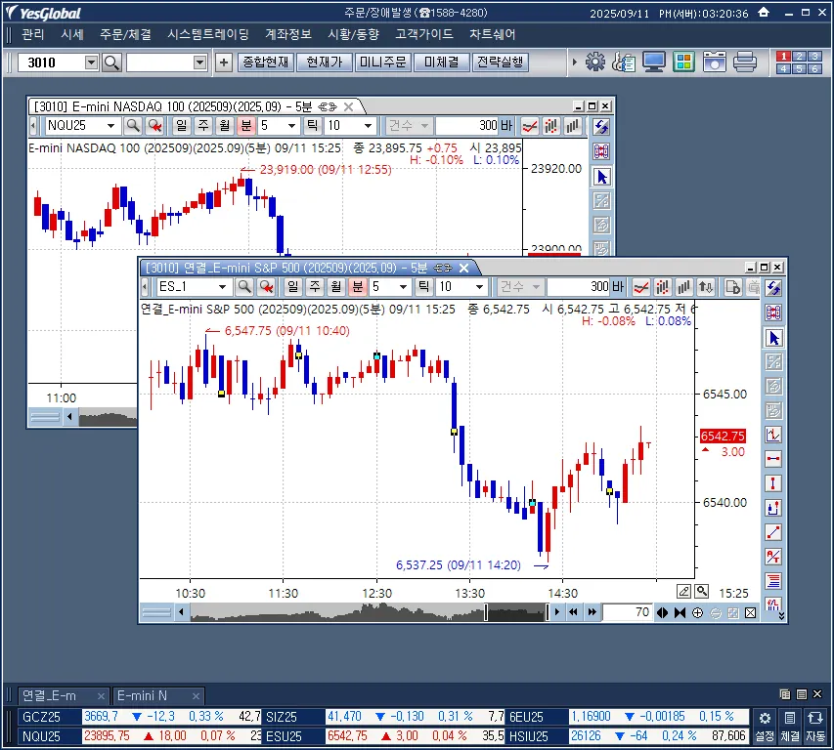Click horizontal lines tool in S&P sidebar
834x750 pixels.
tap(774, 580)
